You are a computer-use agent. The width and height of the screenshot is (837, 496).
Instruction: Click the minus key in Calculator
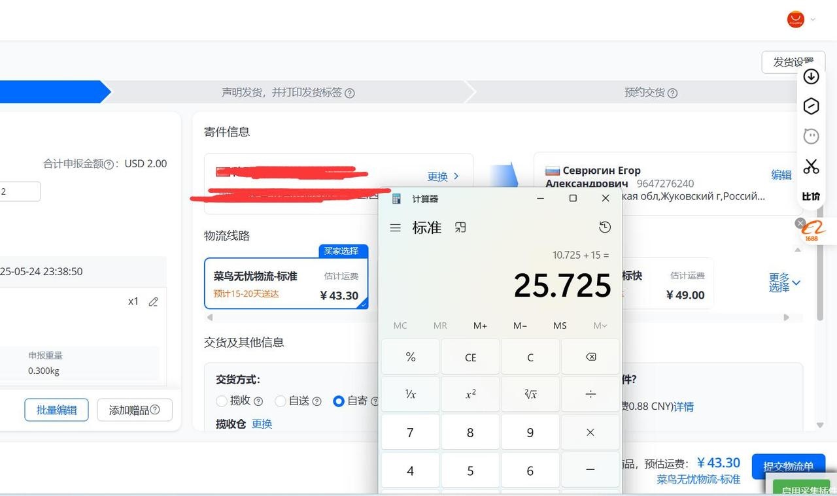tap(590, 470)
